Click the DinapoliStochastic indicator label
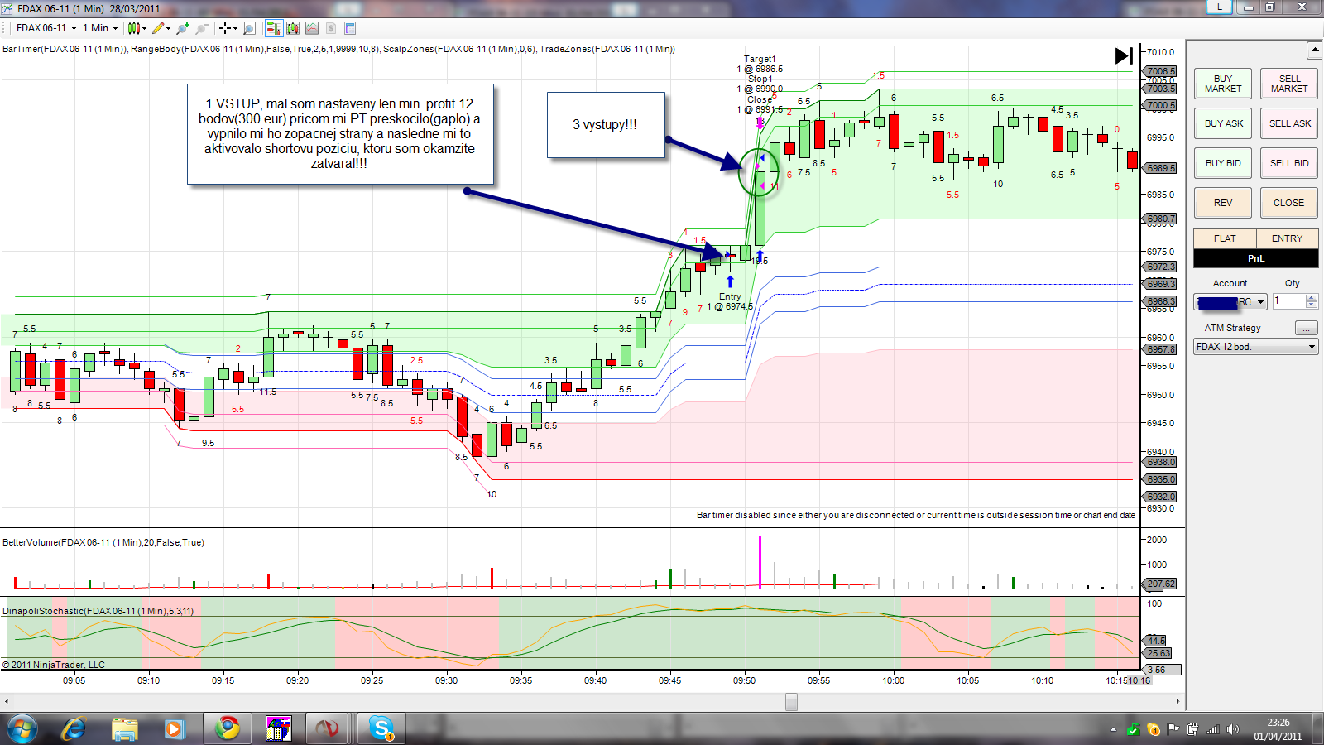Image resolution: width=1324 pixels, height=745 pixels. 98,611
